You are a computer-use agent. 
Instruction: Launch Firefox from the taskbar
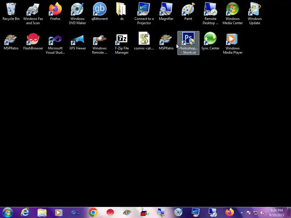click(x=230, y=212)
